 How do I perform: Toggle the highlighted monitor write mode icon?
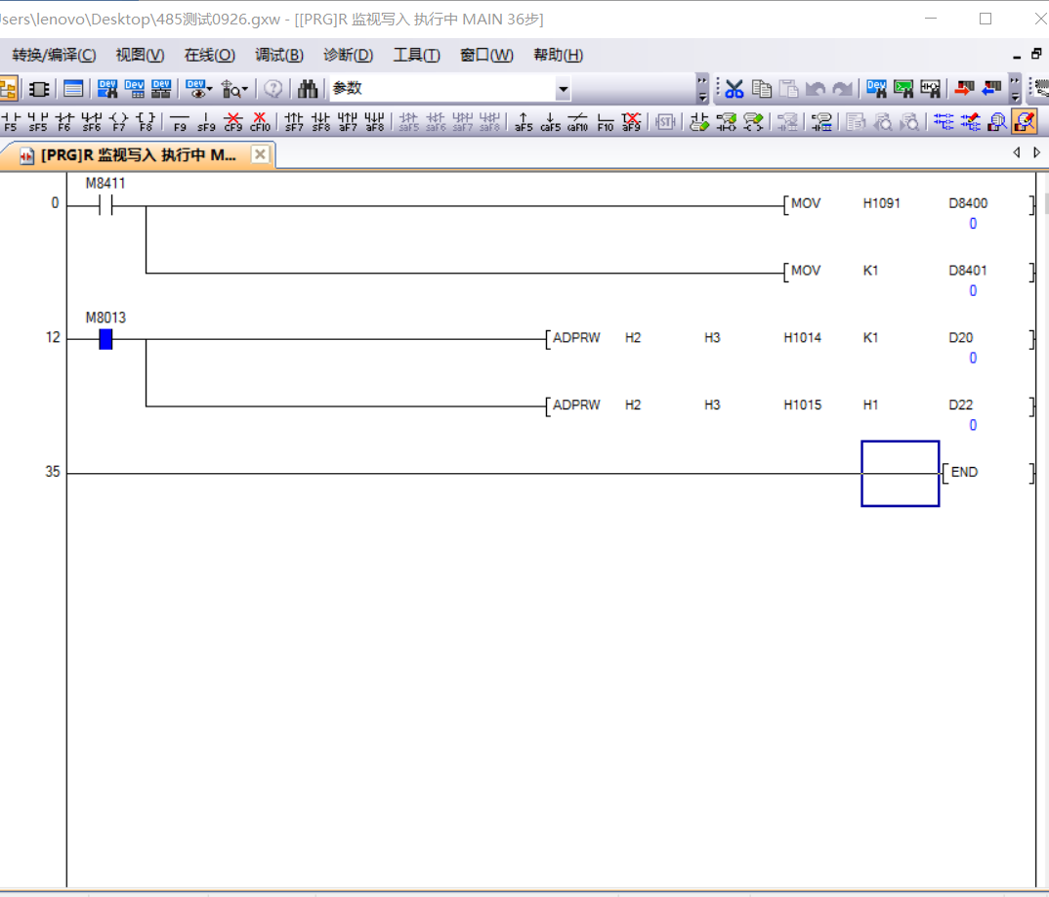click(x=1024, y=121)
